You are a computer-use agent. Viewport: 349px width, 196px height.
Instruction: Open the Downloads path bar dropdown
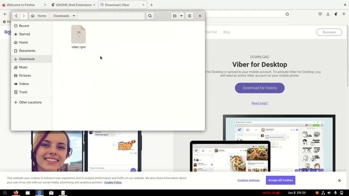[x=64, y=16]
